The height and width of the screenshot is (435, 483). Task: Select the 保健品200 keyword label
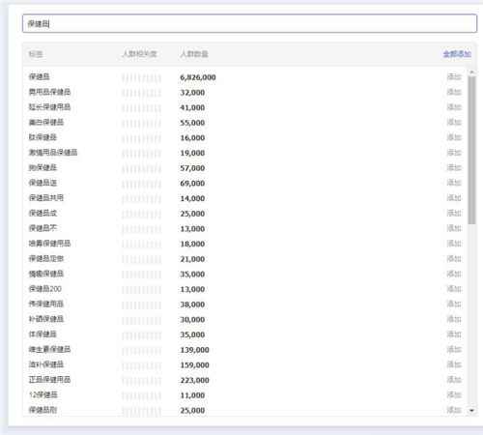(x=45, y=289)
